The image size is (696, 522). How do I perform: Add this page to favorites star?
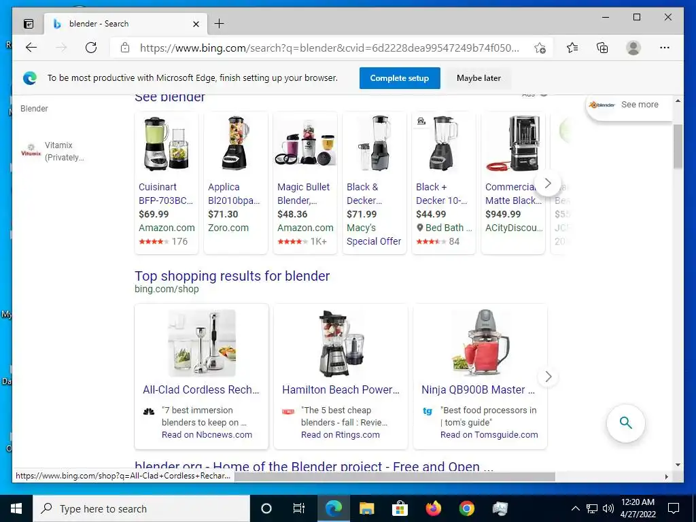pyautogui.click(x=540, y=48)
